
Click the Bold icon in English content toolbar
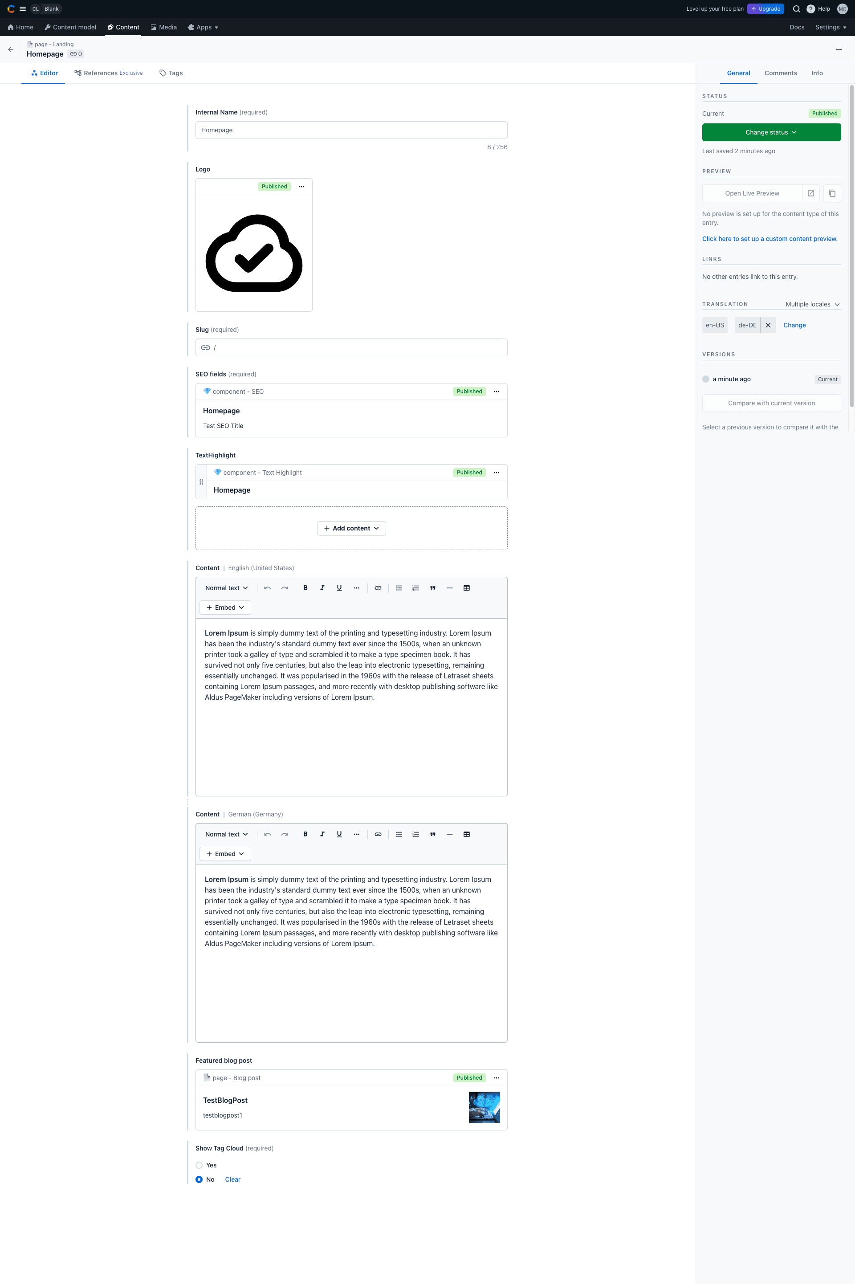[305, 588]
